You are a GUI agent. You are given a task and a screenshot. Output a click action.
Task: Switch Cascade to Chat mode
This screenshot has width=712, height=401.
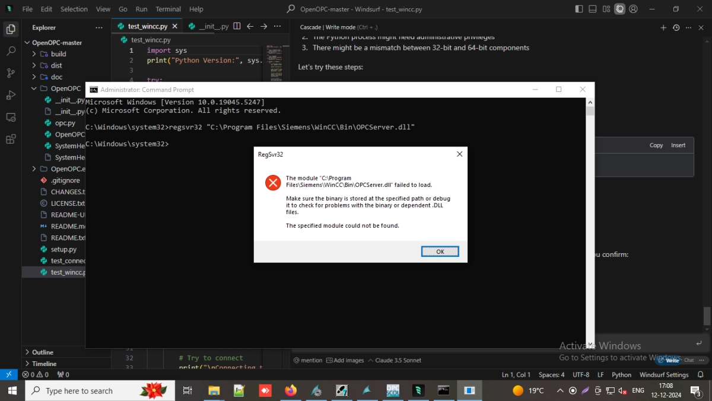click(689, 360)
